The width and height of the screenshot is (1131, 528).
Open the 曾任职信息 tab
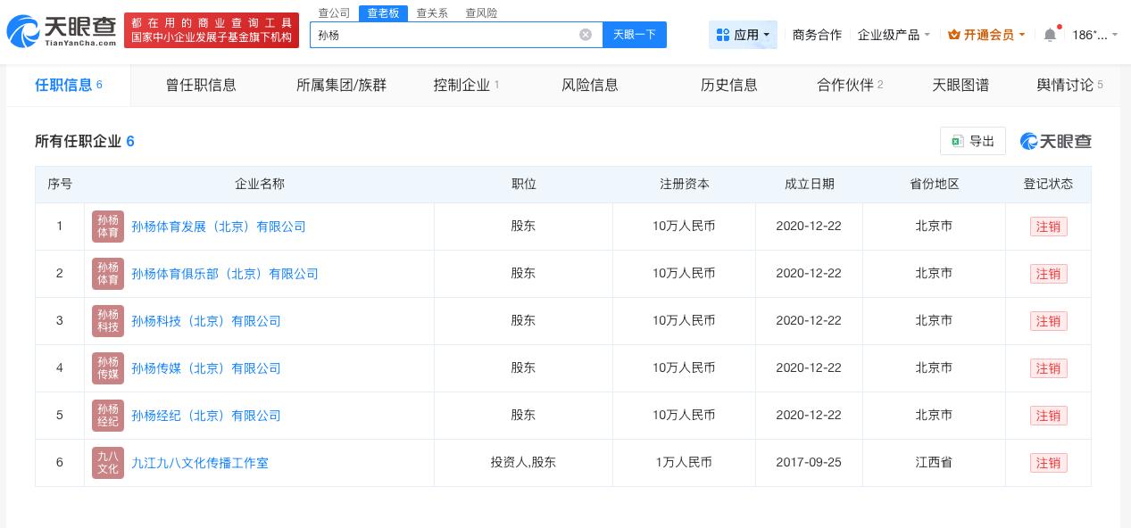click(201, 86)
